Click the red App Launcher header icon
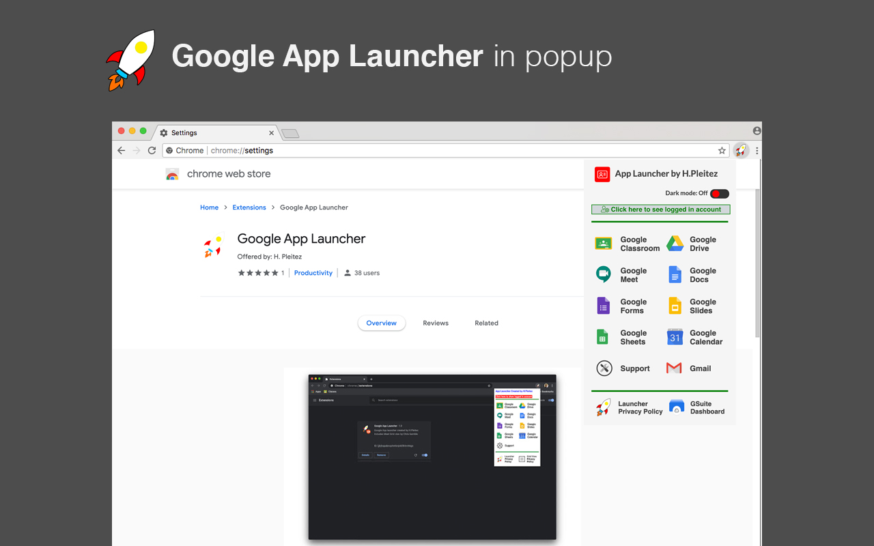Screen dimensions: 874x546 point(602,174)
